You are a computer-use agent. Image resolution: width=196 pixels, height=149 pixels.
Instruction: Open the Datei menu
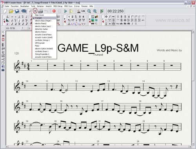coord(7,6)
